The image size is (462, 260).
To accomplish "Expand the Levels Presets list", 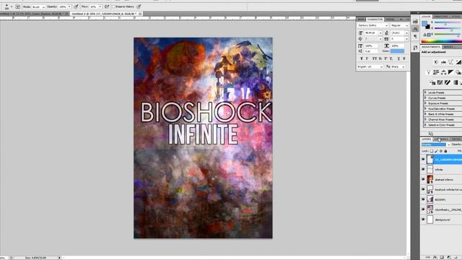I will [x=425, y=92].
